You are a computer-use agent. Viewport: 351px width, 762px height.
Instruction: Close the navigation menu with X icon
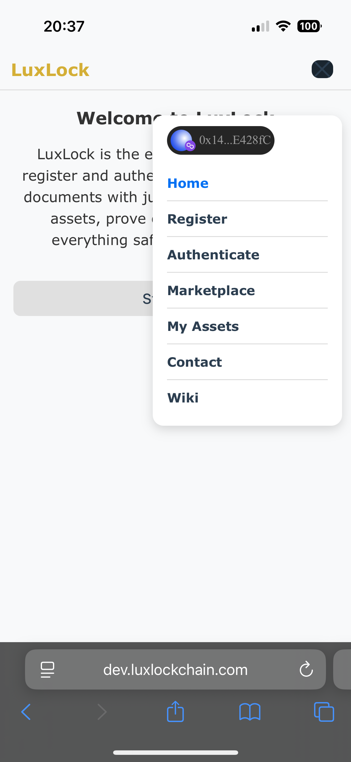point(322,69)
